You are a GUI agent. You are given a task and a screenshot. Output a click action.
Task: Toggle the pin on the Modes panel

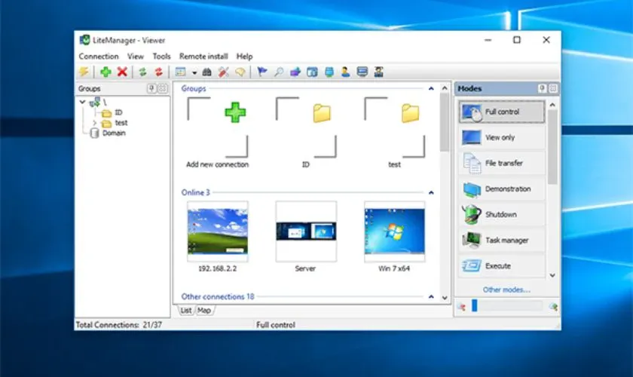click(x=542, y=88)
